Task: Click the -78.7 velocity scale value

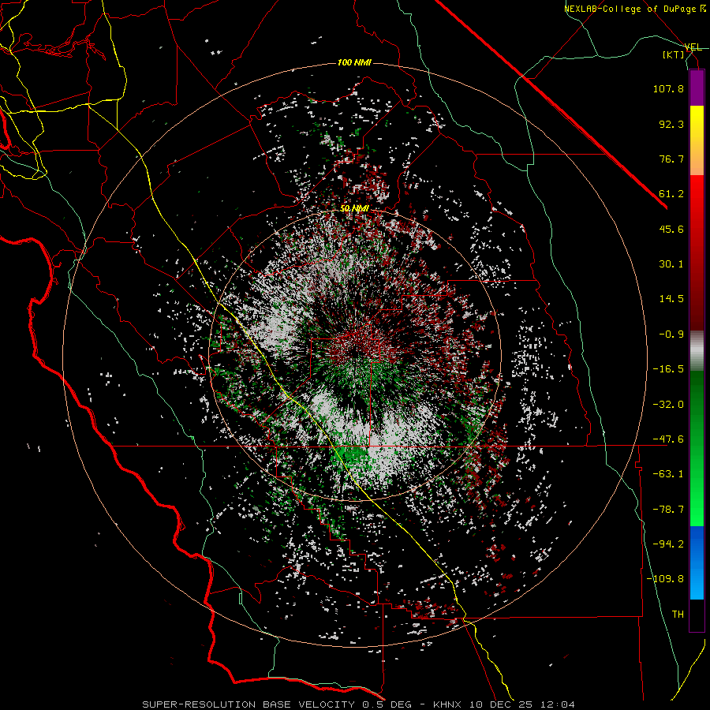Action: click(x=668, y=510)
